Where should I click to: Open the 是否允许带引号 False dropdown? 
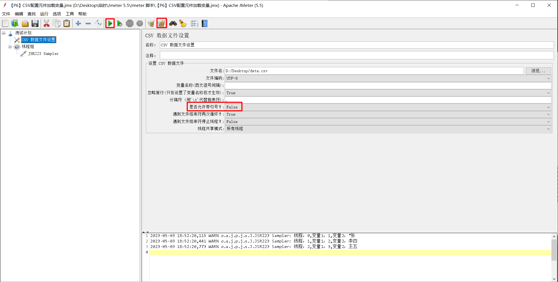click(x=388, y=107)
